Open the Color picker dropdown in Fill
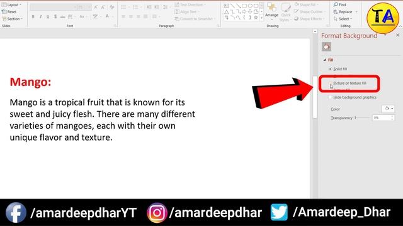Image resolution: width=403 pixels, height=226 pixels. click(389, 109)
